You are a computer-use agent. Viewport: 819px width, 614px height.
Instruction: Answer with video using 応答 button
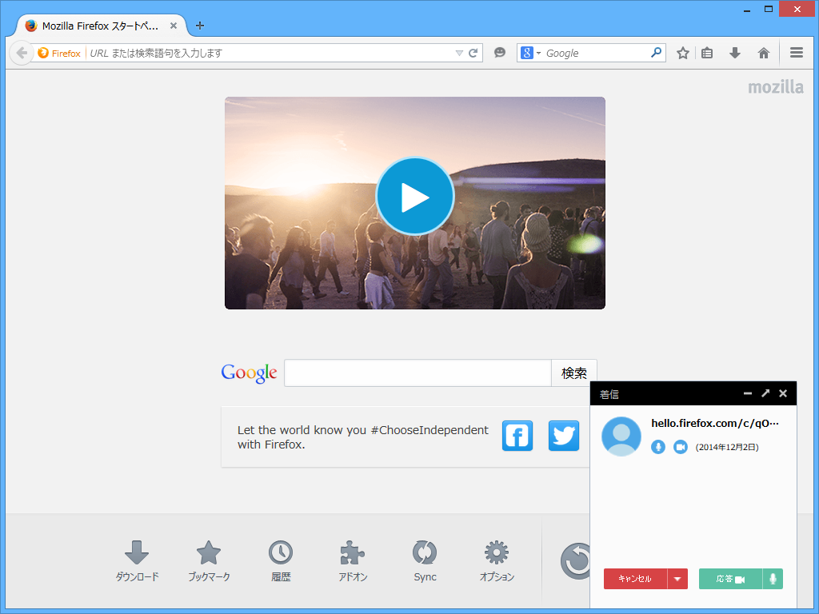[x=730, y=579]
